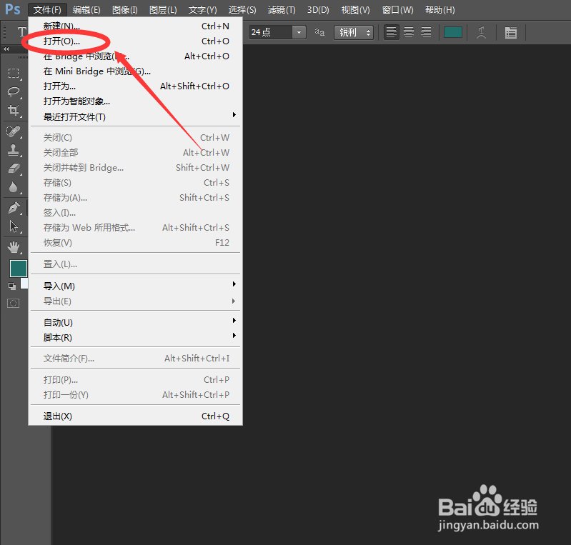Open the 图像(I) menu
The width and height of the screenshot is (571, 545).
coord(124,10)
